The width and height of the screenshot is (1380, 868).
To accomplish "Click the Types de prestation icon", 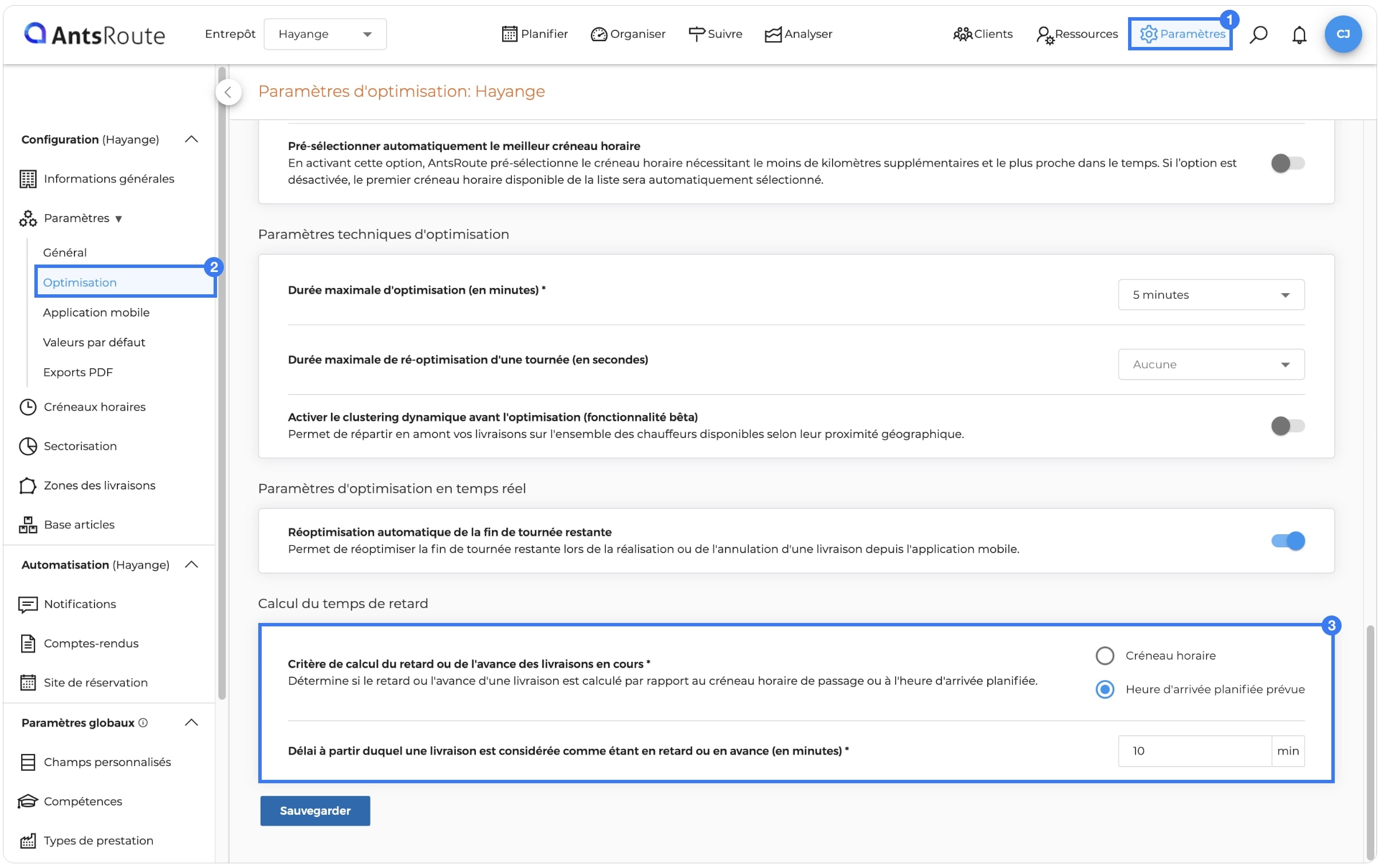I will (x=27, y=841).
